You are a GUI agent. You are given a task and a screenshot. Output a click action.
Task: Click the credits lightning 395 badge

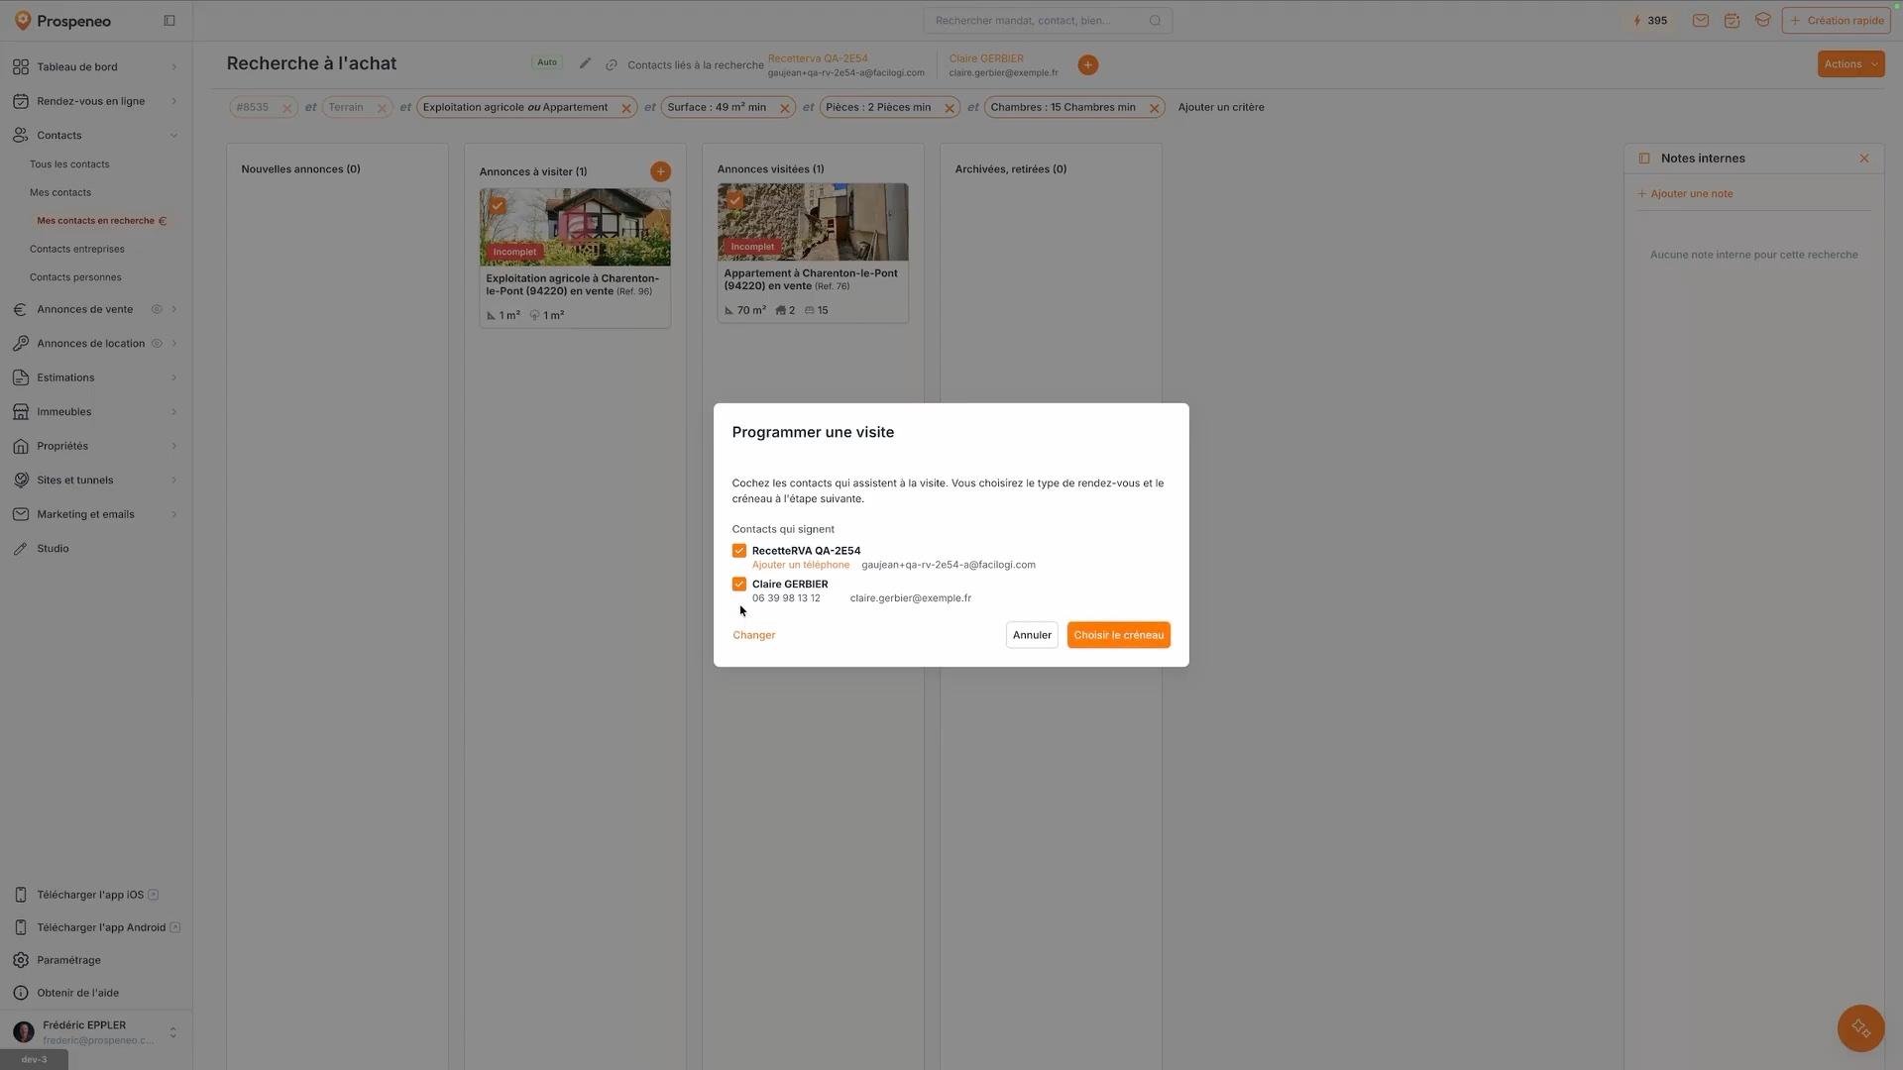point(1649,21)
